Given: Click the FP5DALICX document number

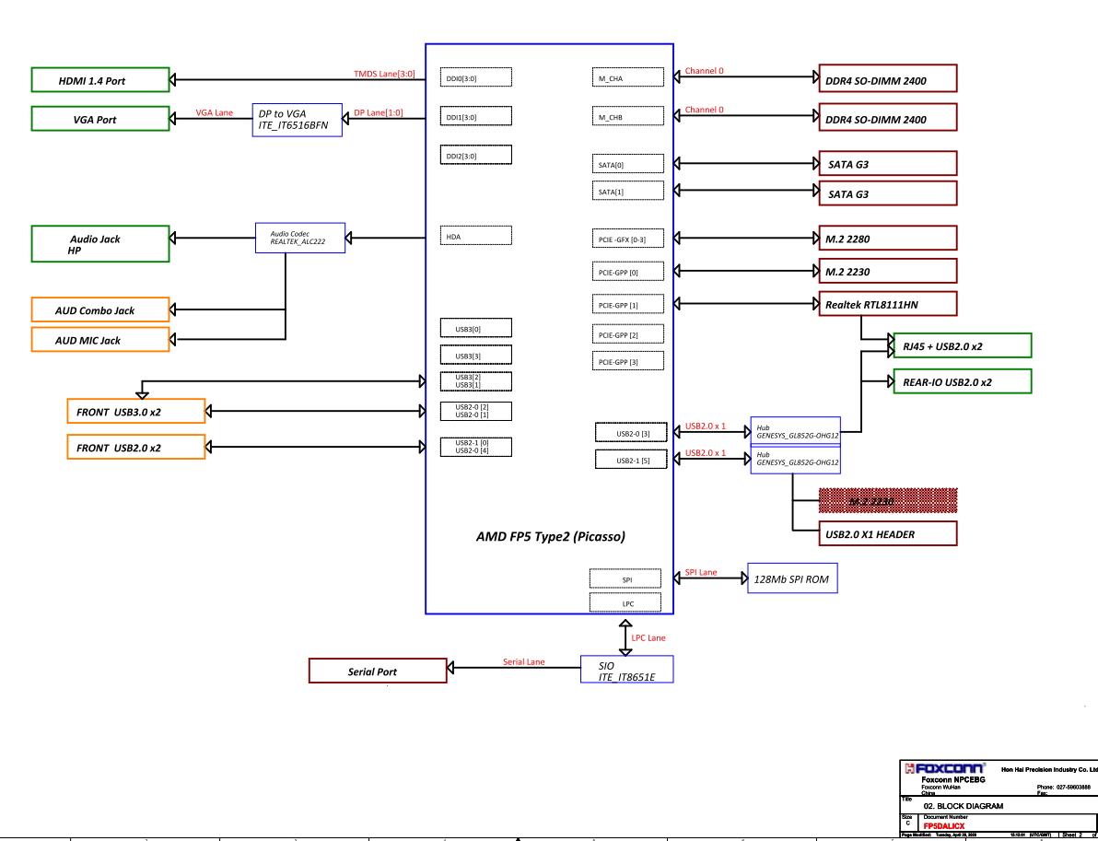Looking at the screenshot, I should [945, 826].
